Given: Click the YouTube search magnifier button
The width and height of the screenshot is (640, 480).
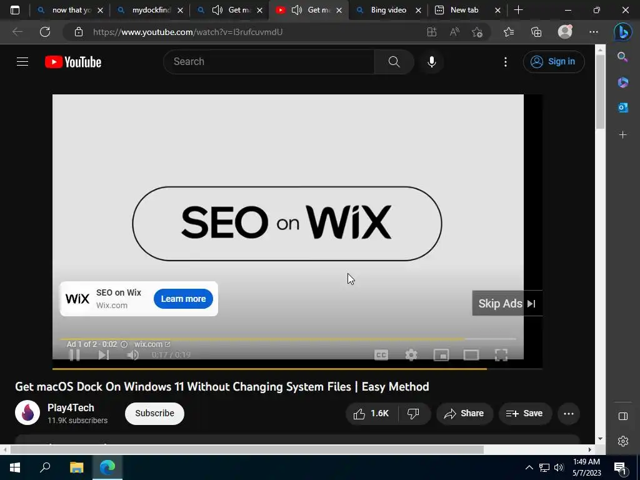Looking at the screenshot, I should (394, 62).
